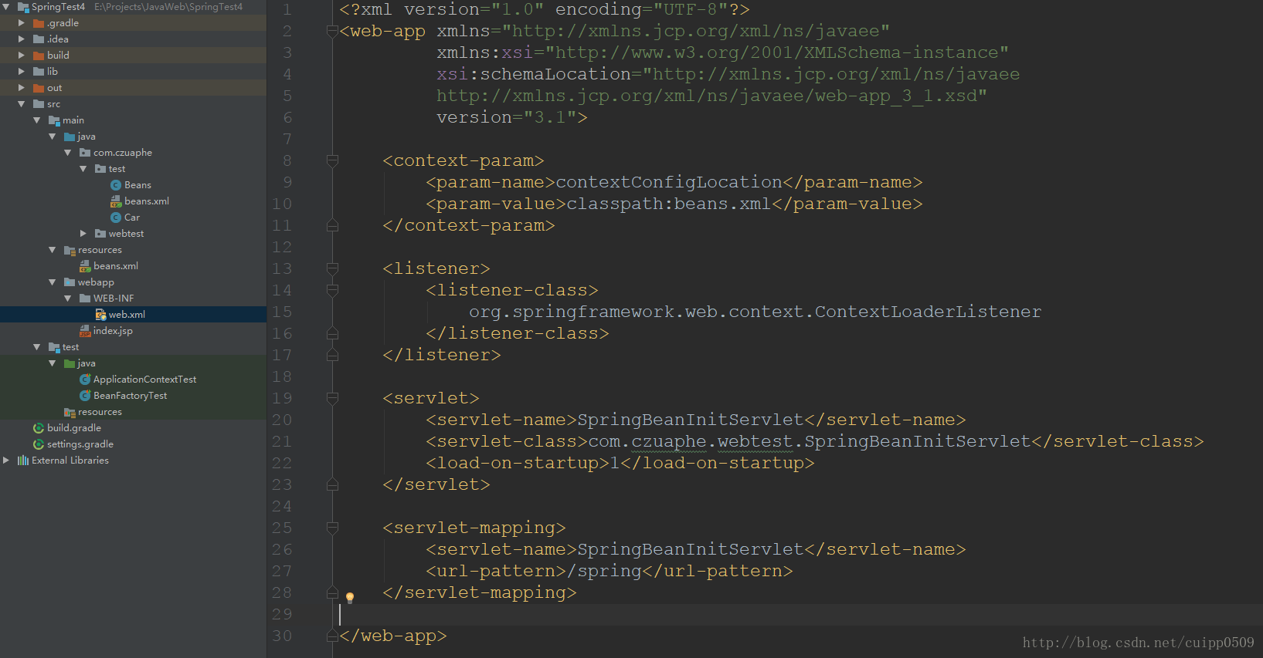Expand External Libraries node
This screenshot has height=658, width=1263.
[6, 461]
